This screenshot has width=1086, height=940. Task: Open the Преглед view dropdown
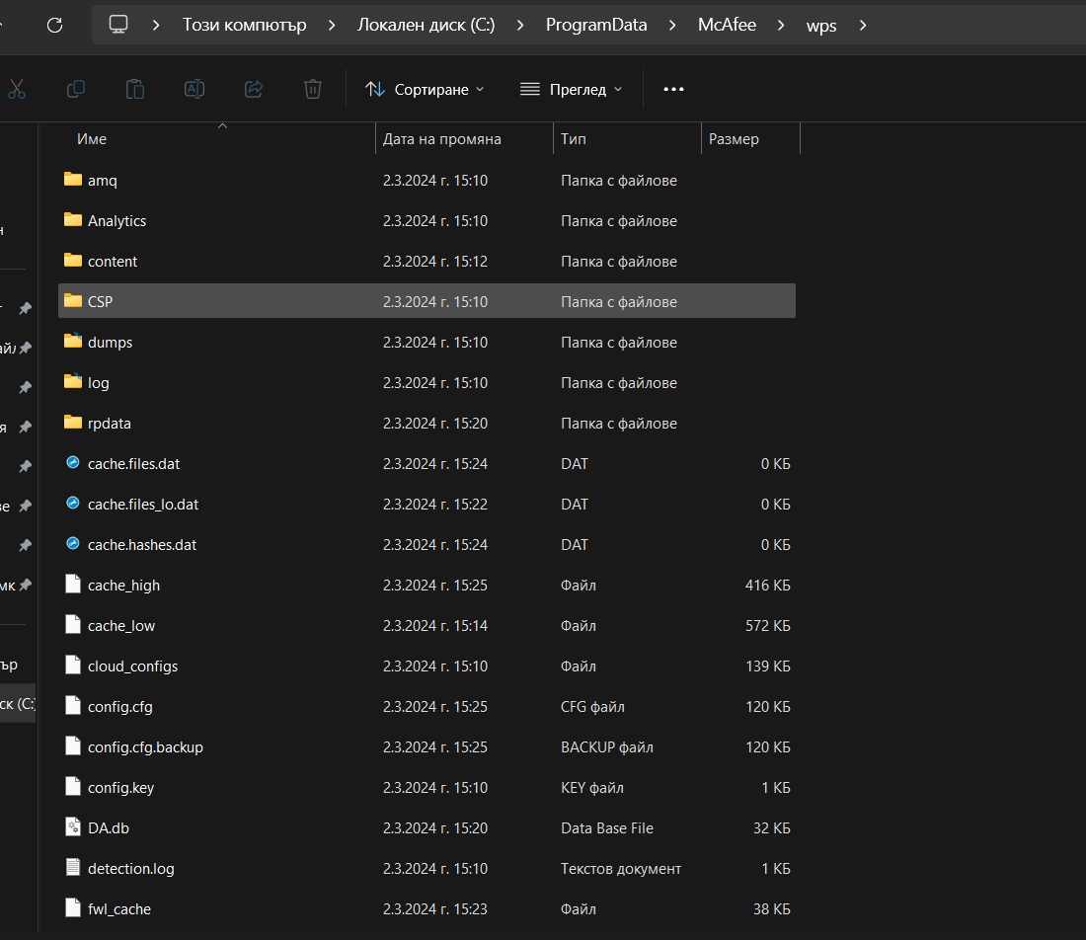[572, 89]
